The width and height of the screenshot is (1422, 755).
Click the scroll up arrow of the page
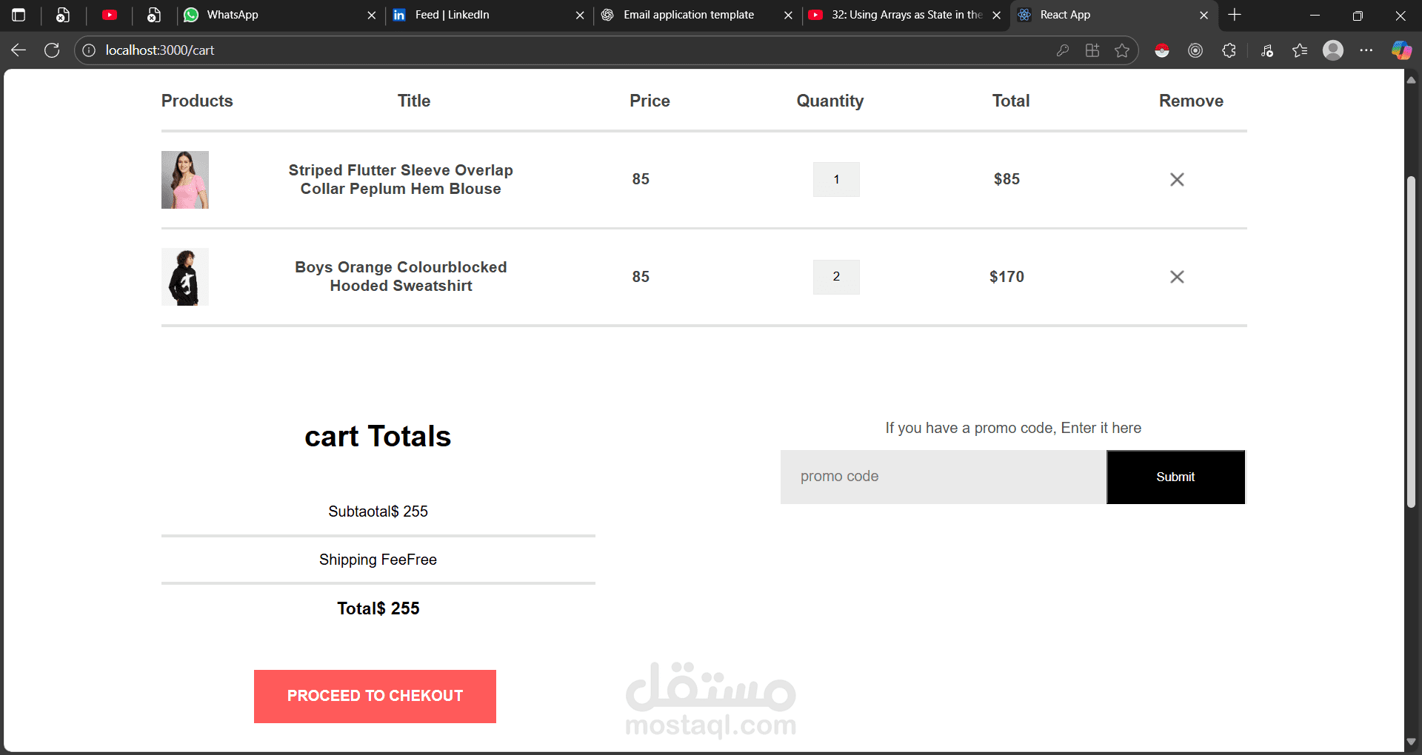pyautogui.click(x=1412, y=79)
